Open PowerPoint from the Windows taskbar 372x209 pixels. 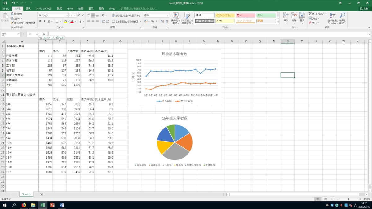coord(52,205)
